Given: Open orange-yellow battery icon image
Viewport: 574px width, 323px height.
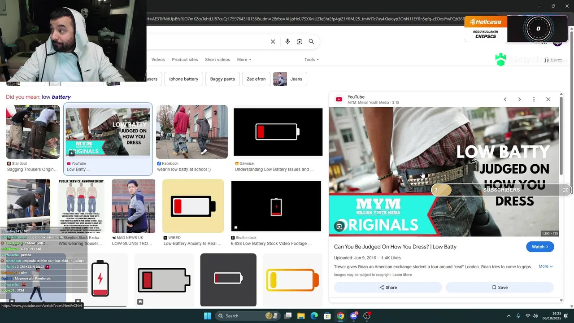Looking at the screenshot, I should [x=292, y=280].
